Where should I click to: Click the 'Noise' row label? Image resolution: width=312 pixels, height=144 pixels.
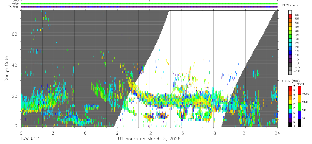tap(15, 4)
